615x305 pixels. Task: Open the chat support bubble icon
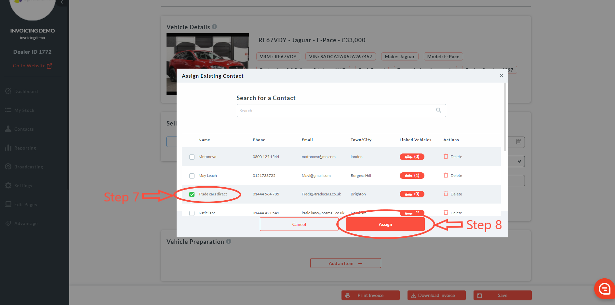[x=604, y=288]
